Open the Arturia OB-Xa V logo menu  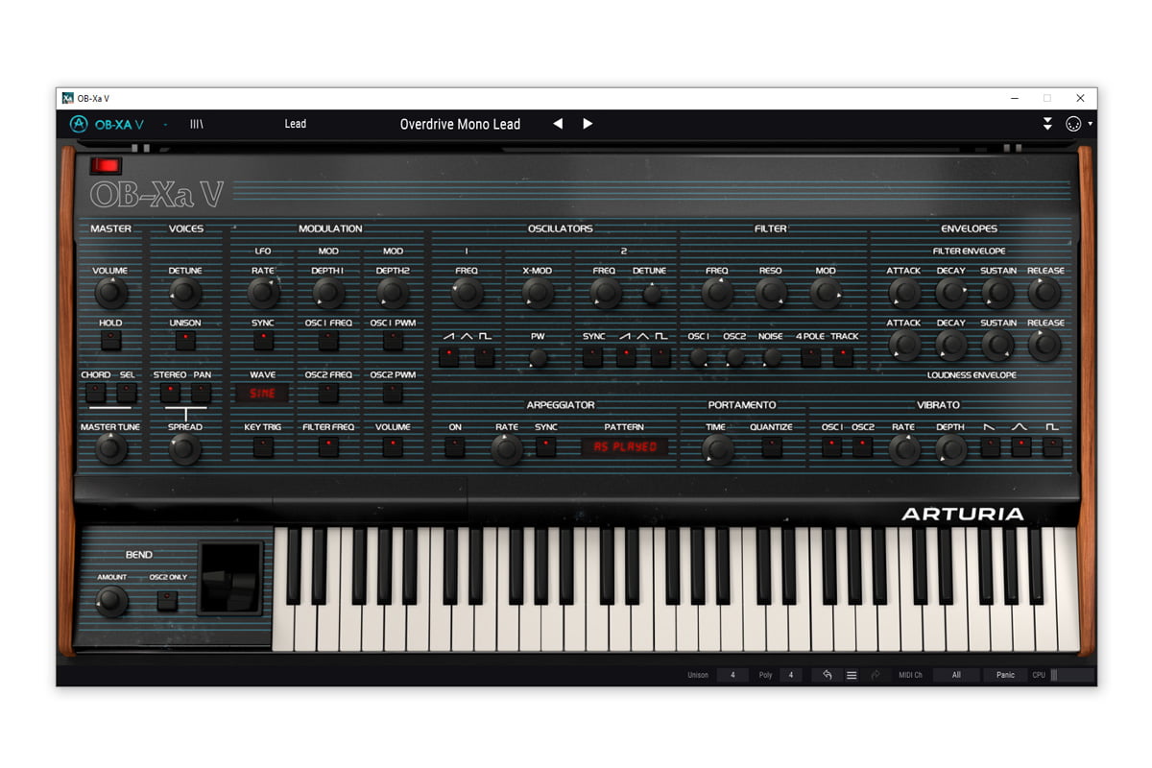pos(107,124)
